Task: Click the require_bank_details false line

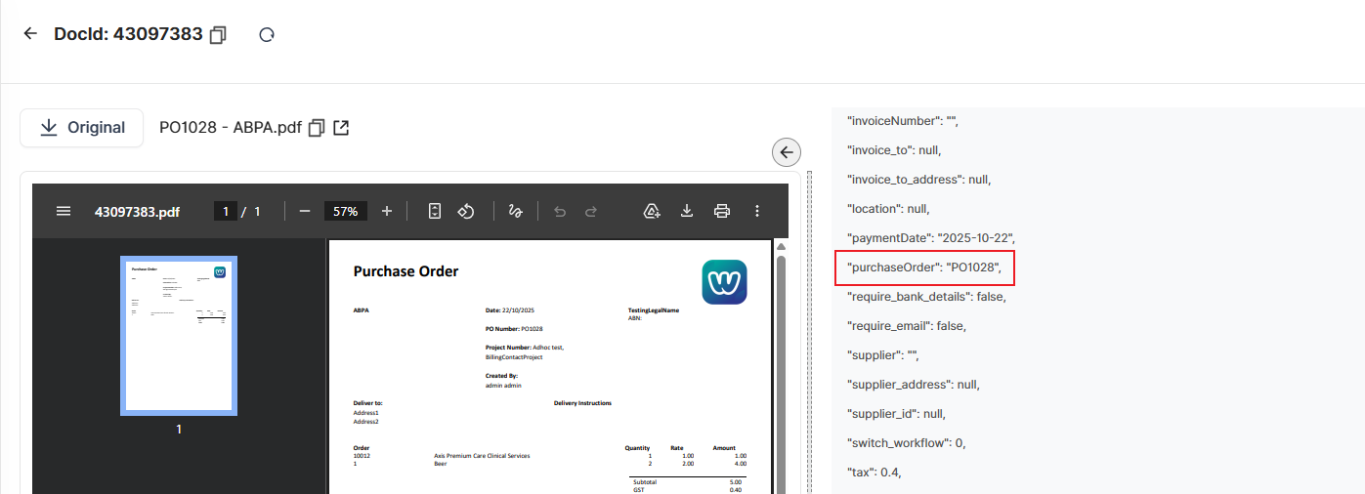Action: point(926,296)
